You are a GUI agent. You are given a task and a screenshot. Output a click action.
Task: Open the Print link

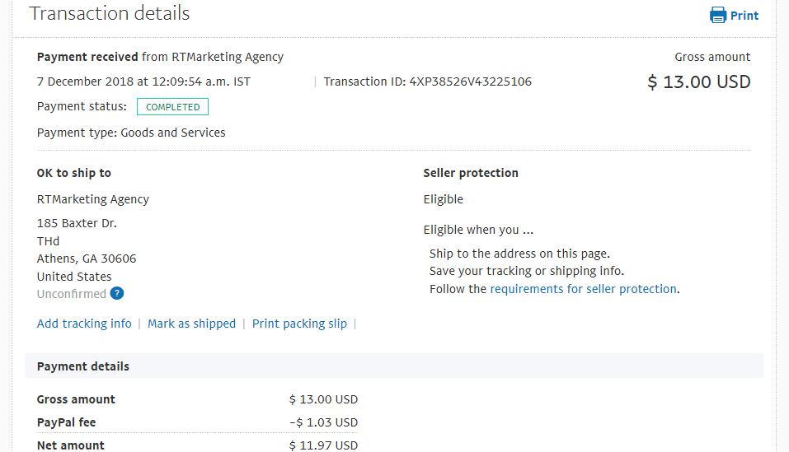click(744, 16)
